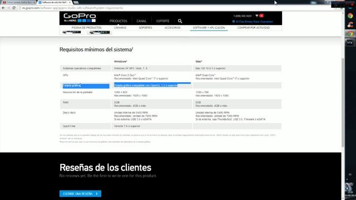Click the RAM row label

[x=66, y=102]
